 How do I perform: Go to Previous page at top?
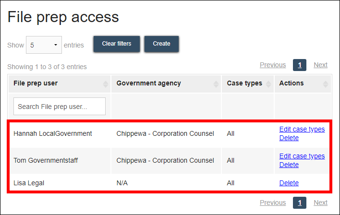(x=272, y=65)
